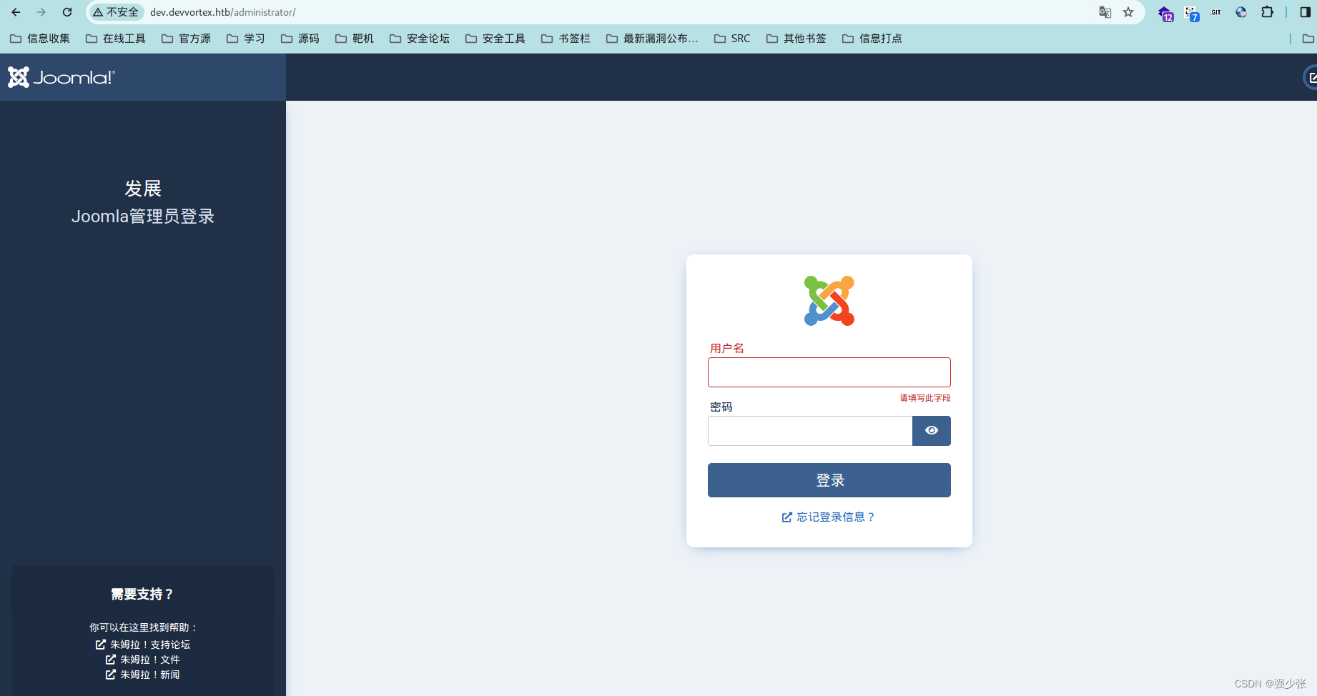Screen dimensions: 1317x696
Task: Open 靶机 bookmark folder
Action: (354, 39)
